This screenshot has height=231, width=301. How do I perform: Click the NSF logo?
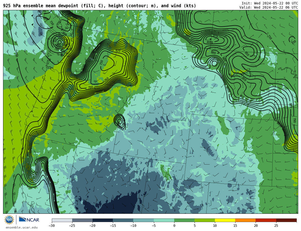pos(9,220)
